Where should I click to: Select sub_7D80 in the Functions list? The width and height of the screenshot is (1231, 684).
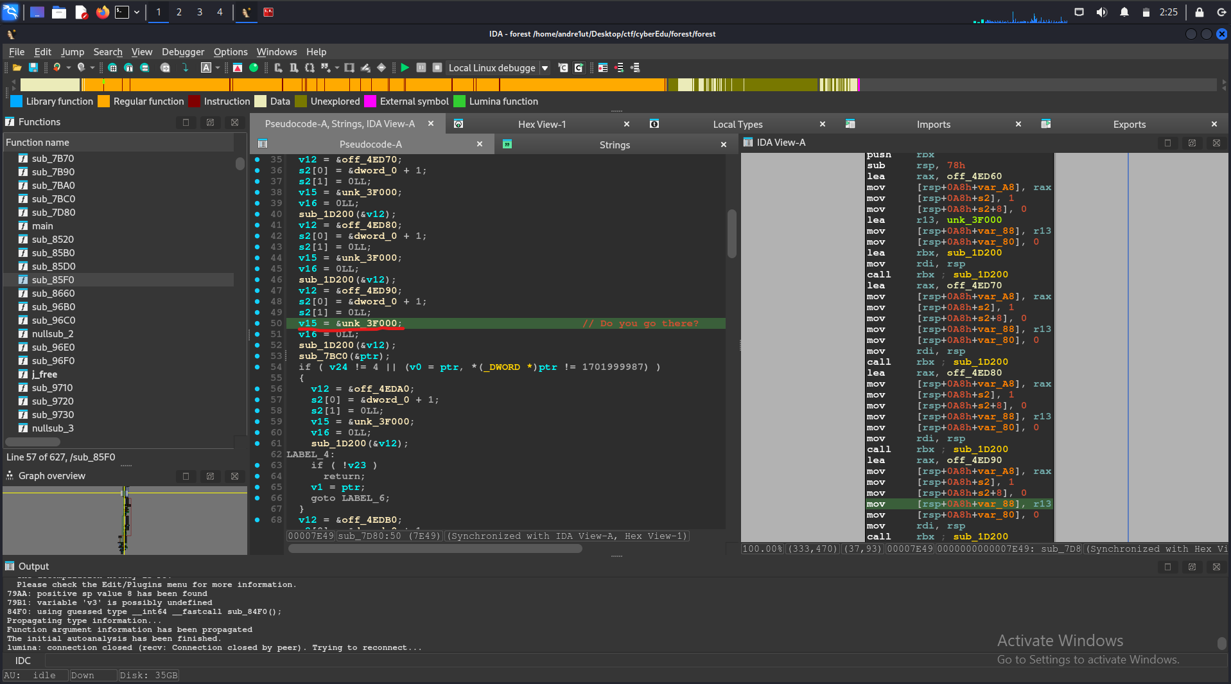point(53,213)
